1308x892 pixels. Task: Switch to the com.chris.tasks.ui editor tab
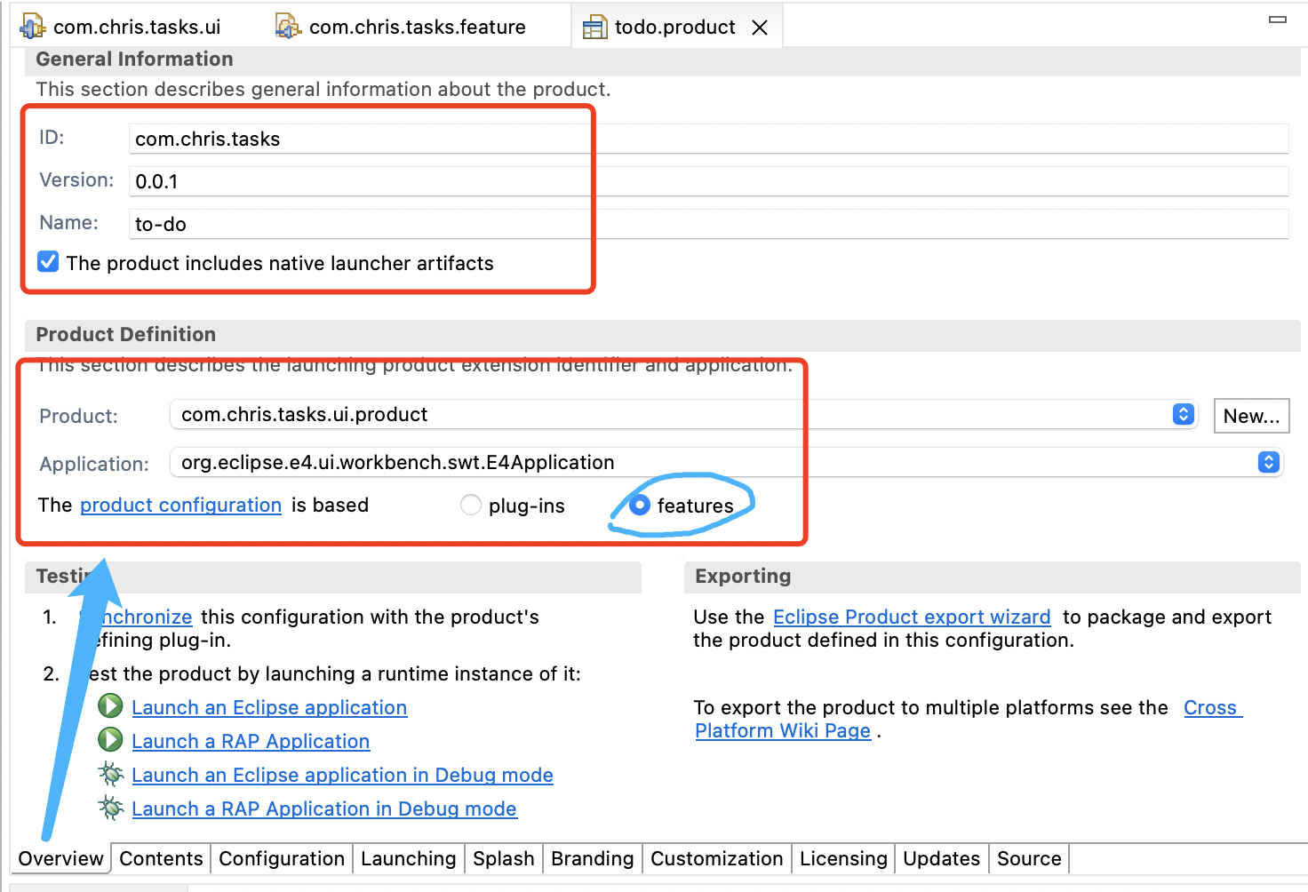point(121,27)
